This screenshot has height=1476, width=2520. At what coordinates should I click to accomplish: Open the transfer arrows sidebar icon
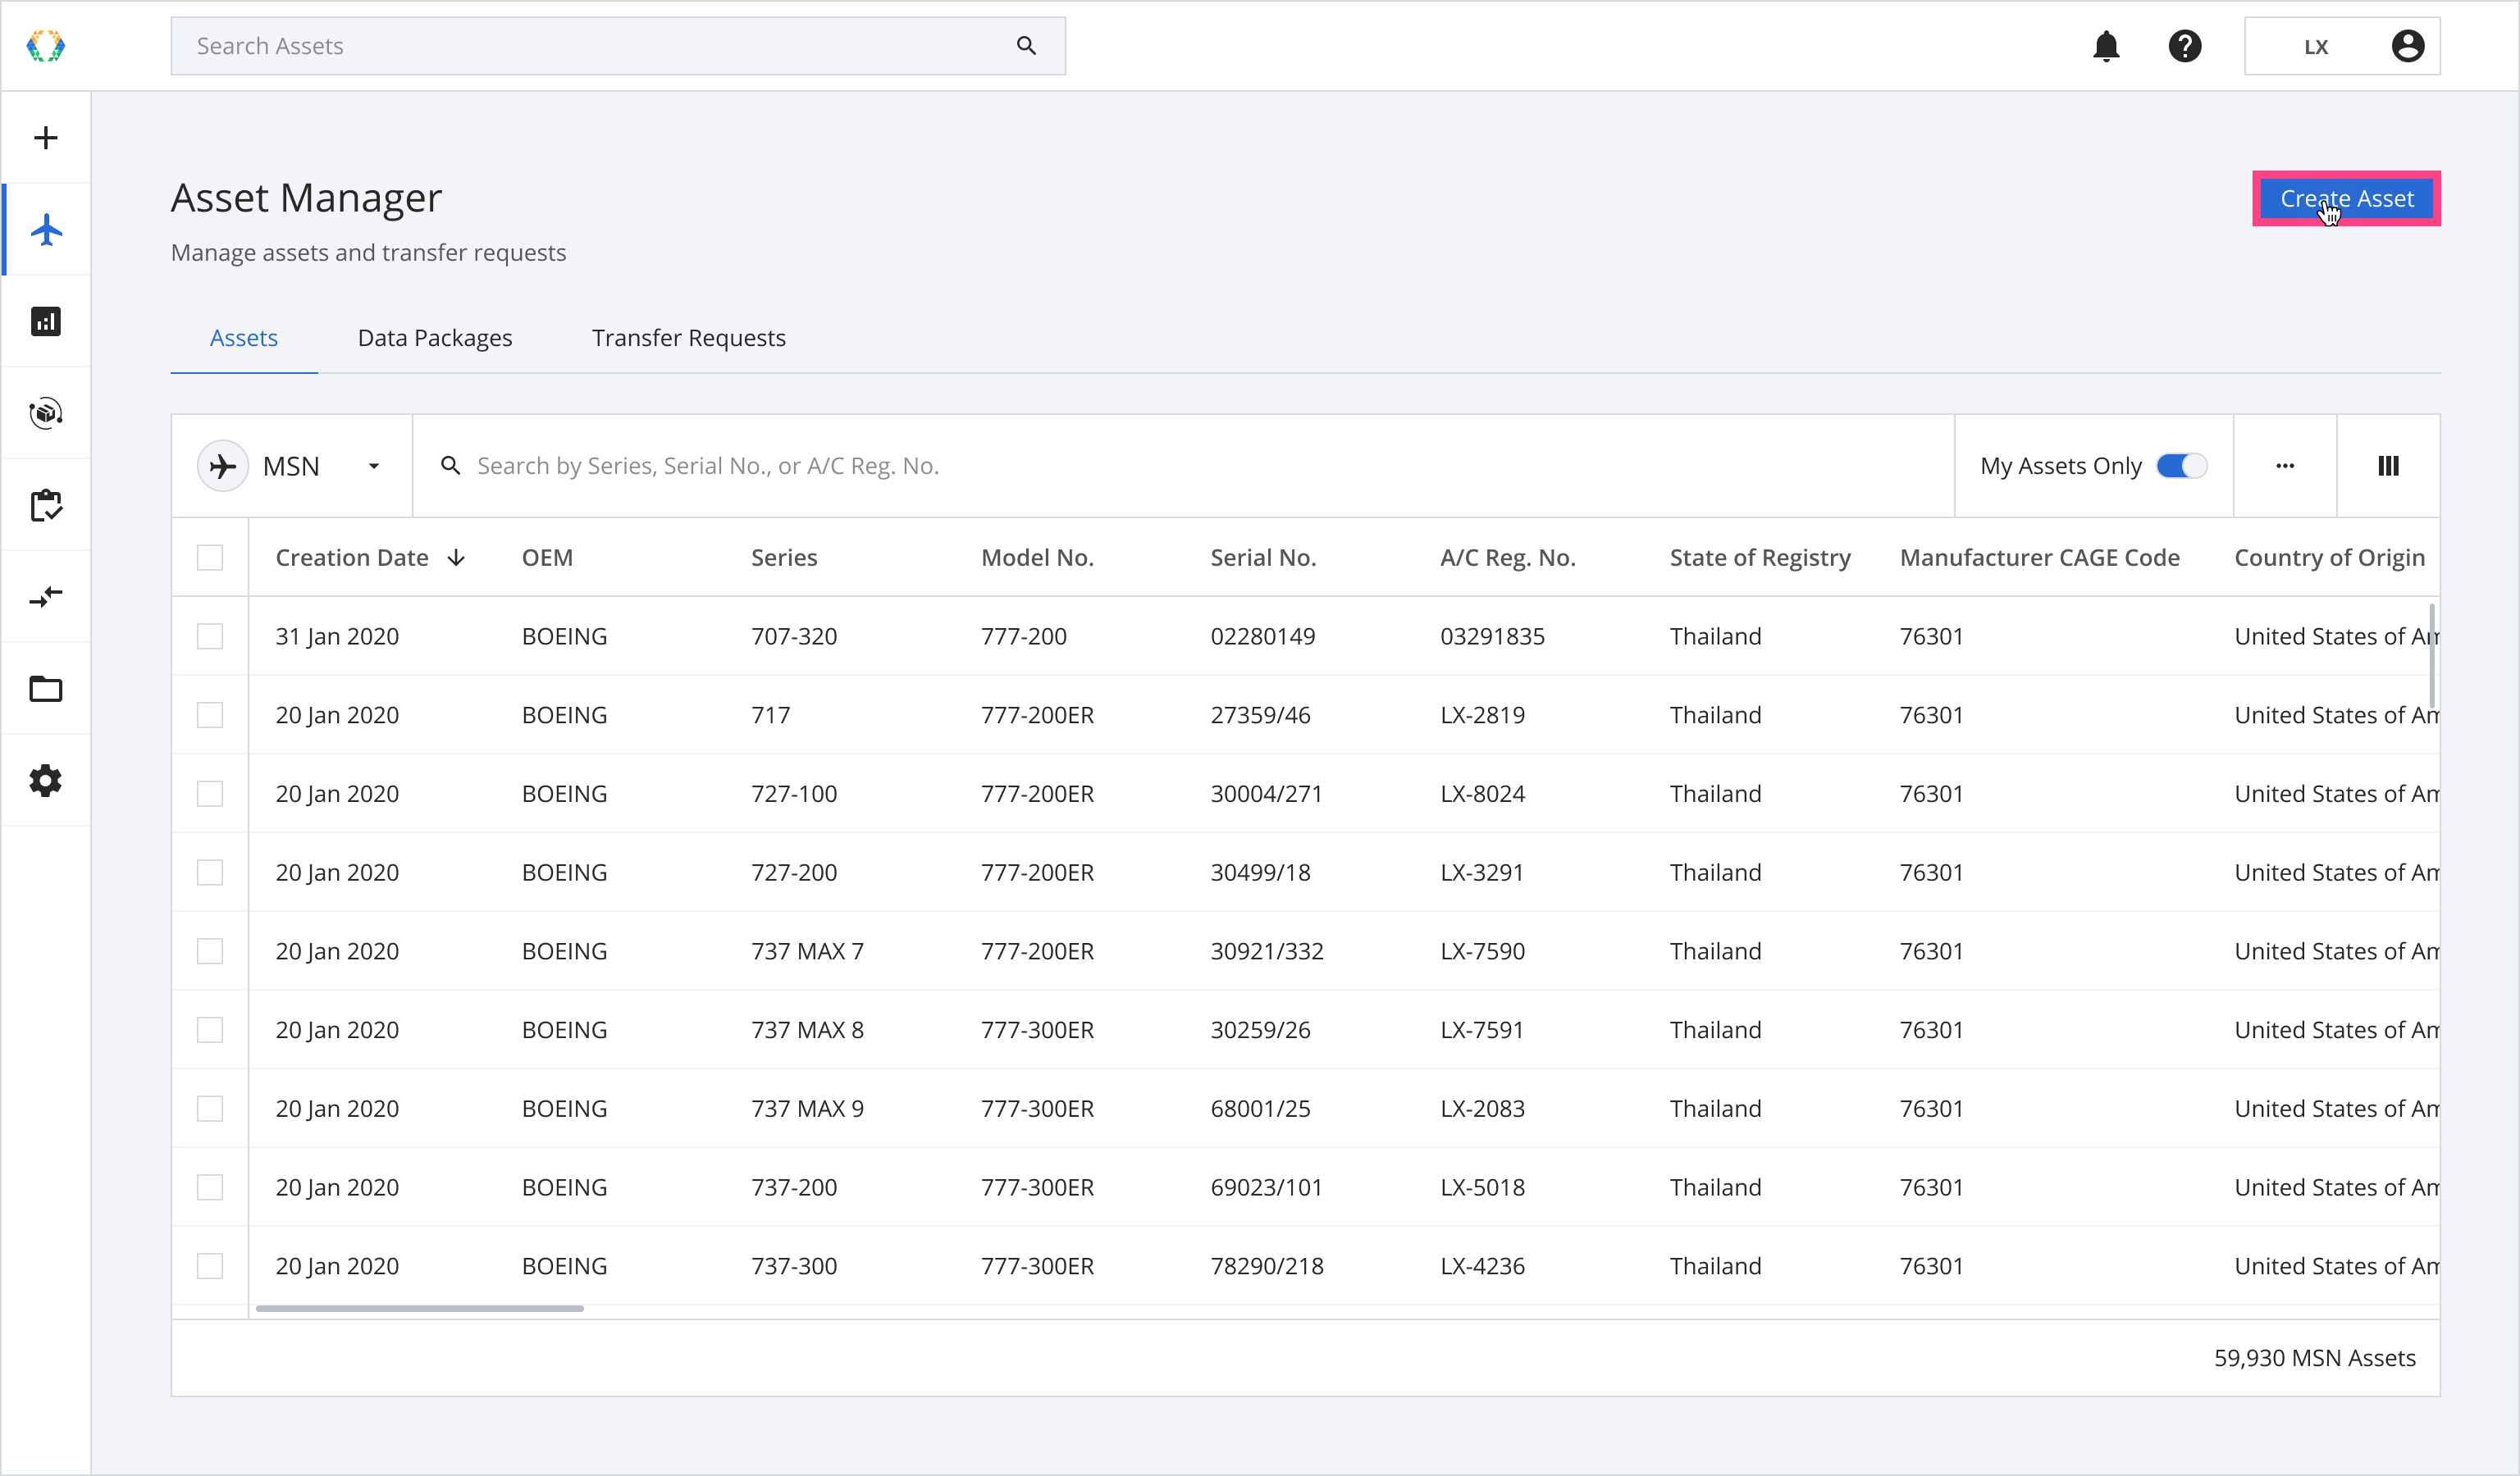pyautogui.click(x=46, y=598)
